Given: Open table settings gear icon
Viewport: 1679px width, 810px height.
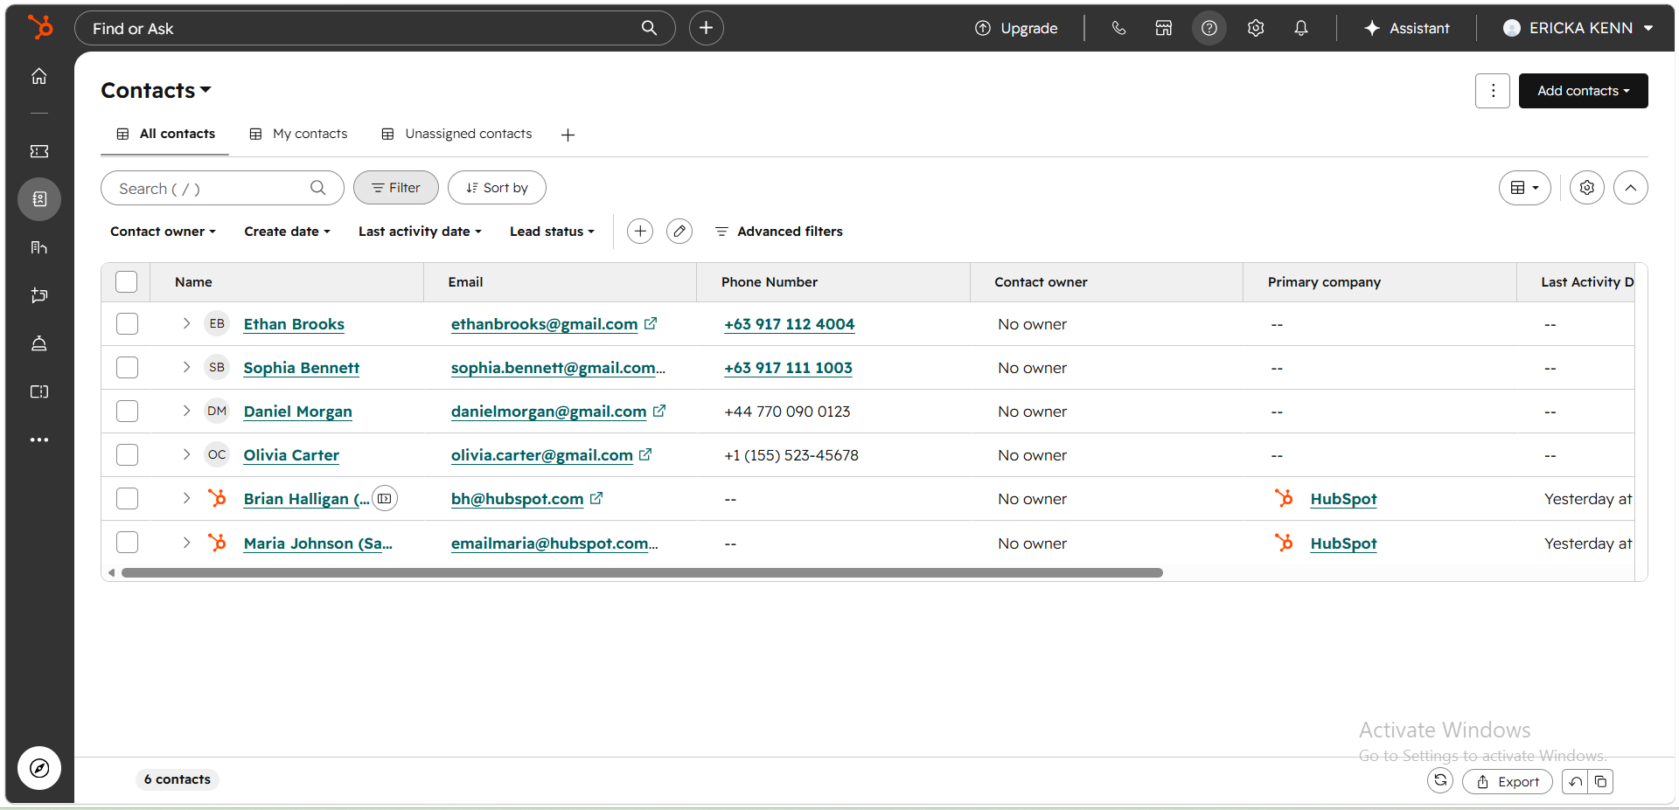Looking at the screenshot, I should (x=1587, y=188).
